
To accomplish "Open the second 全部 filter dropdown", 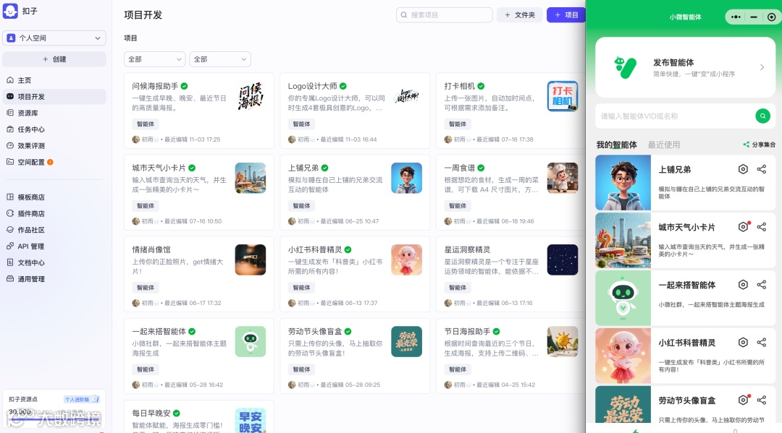I will tap(220, 59).
